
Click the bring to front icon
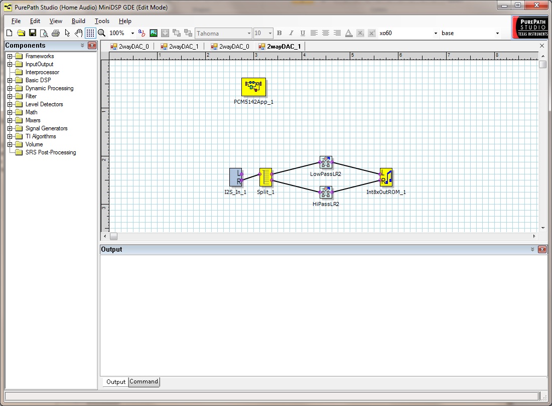coord(177,33)
